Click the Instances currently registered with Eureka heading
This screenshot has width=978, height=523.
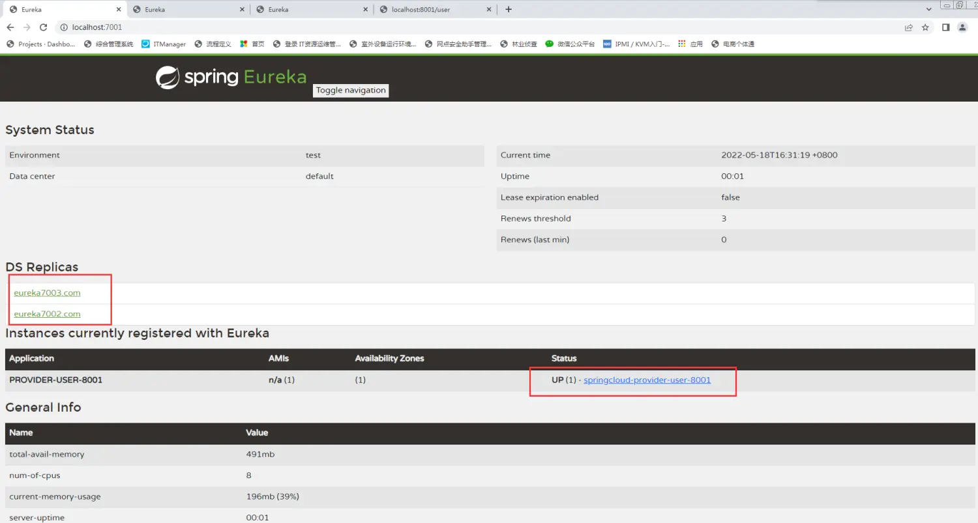tap(137, 333)
